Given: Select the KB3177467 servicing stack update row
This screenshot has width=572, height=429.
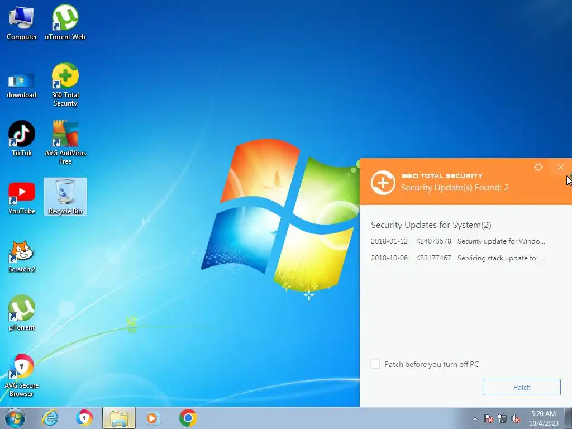Looking at the screenshot, I should pyautogui.click(x=458, y=258).
